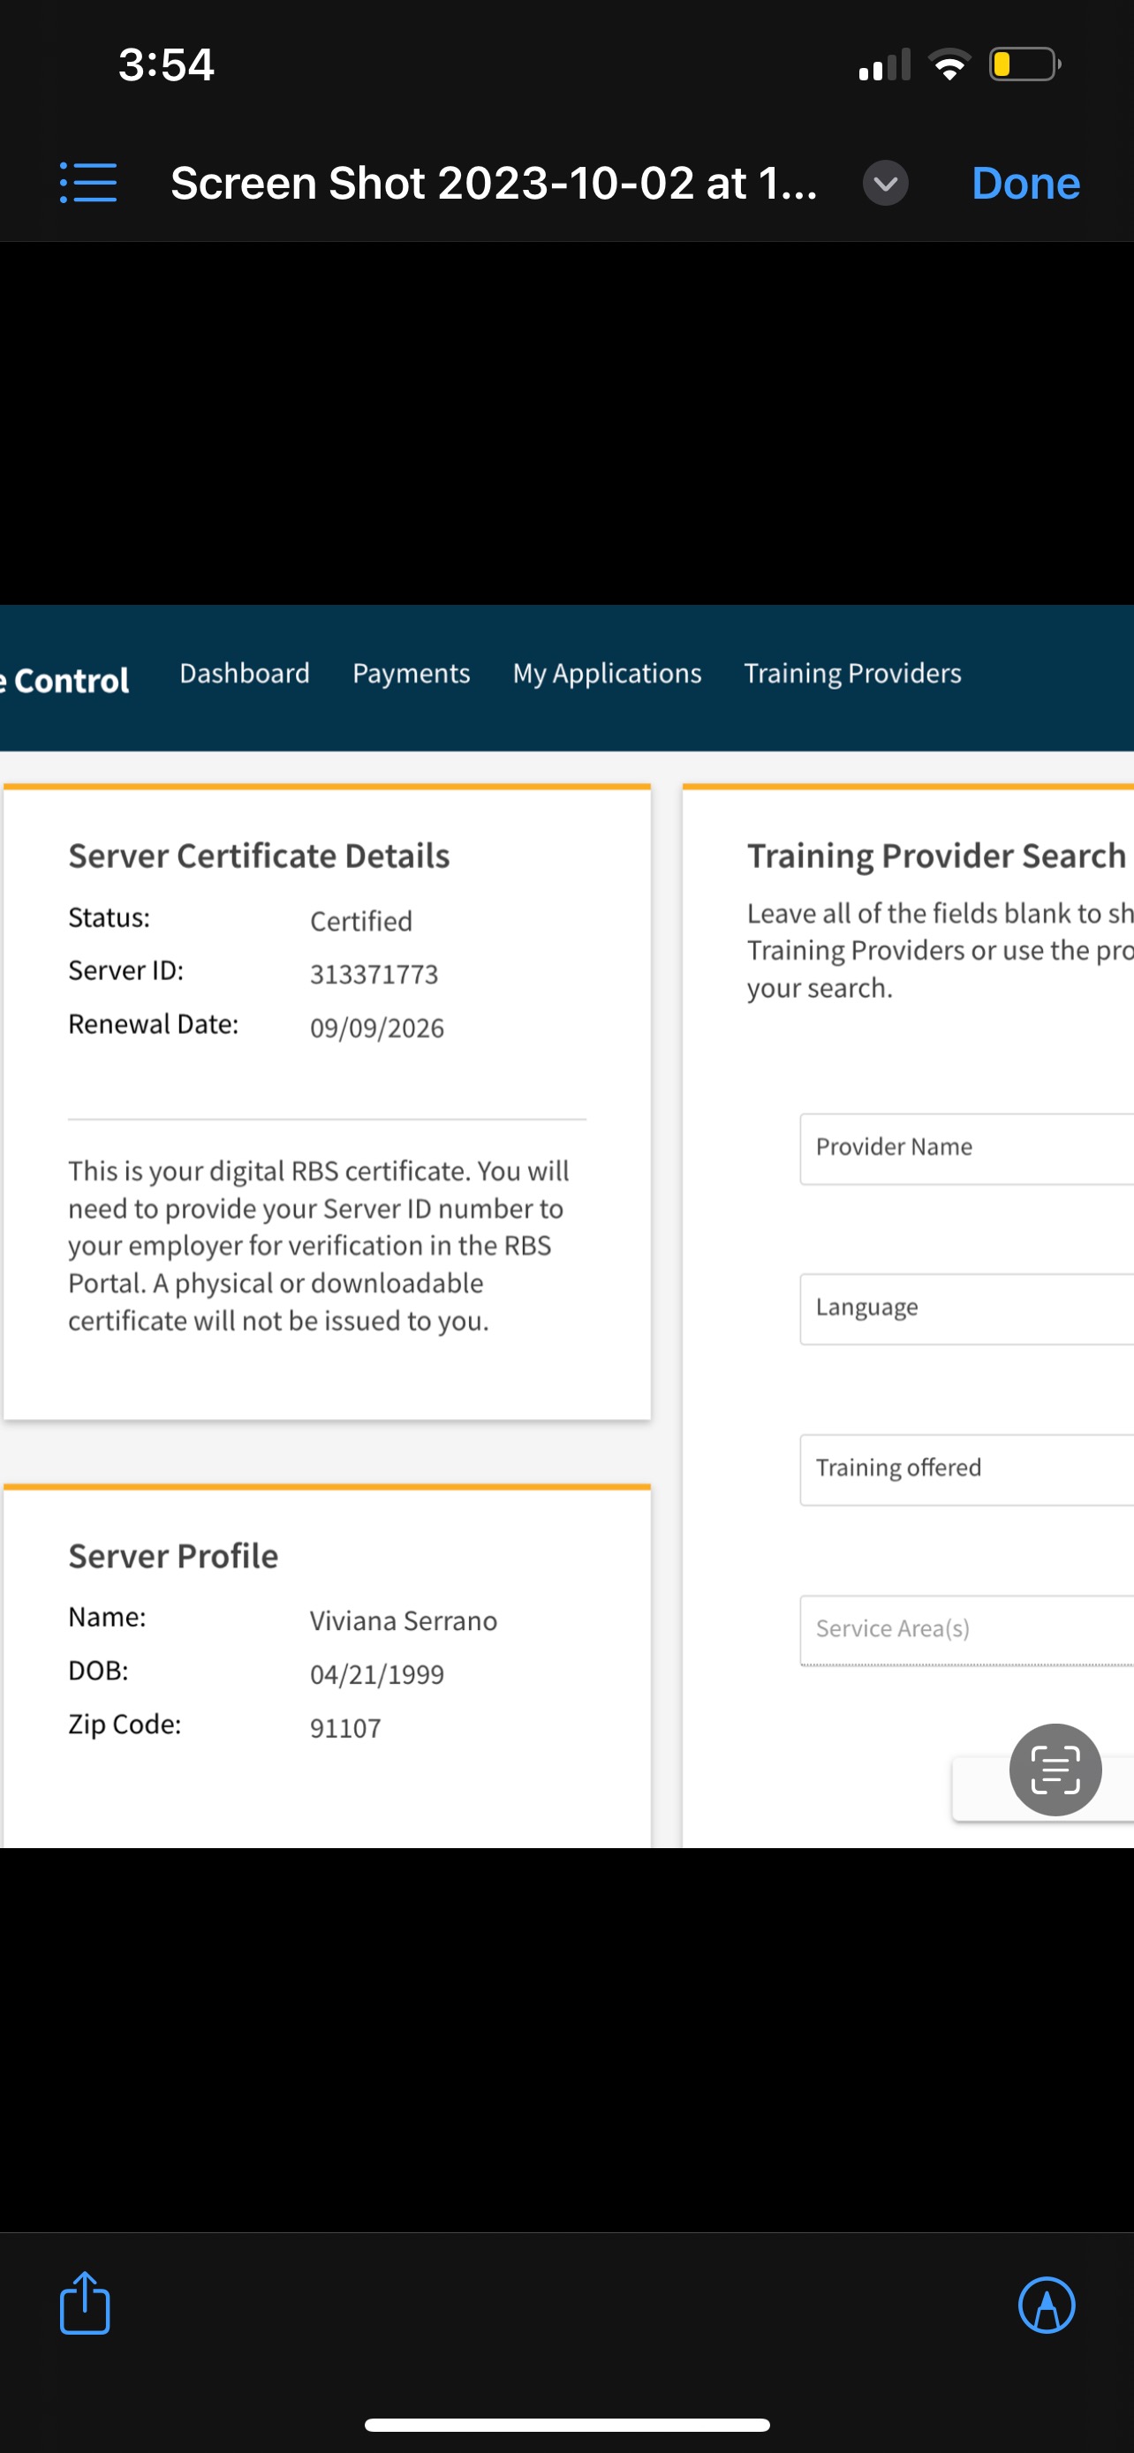Open the Training Providers page
Screen dimensions: 1134x2453
coord(851,673)
